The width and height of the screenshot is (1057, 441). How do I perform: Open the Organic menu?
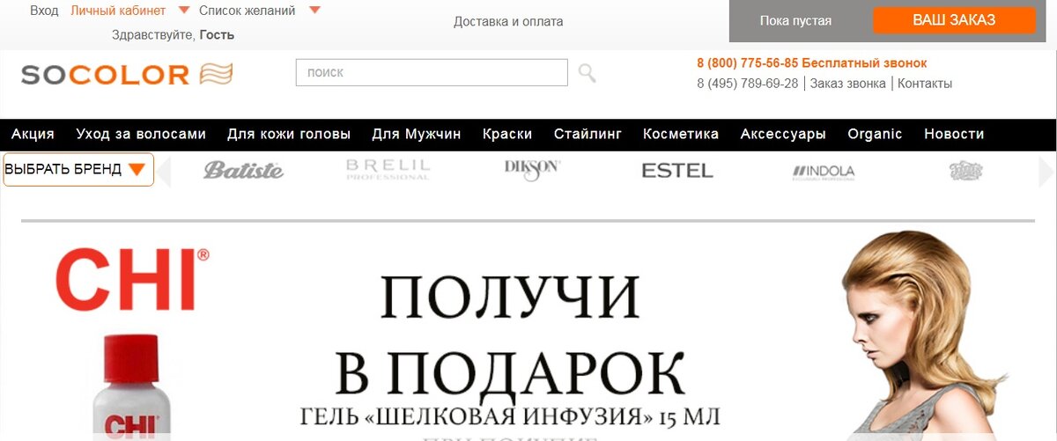[x=875, y=134]
